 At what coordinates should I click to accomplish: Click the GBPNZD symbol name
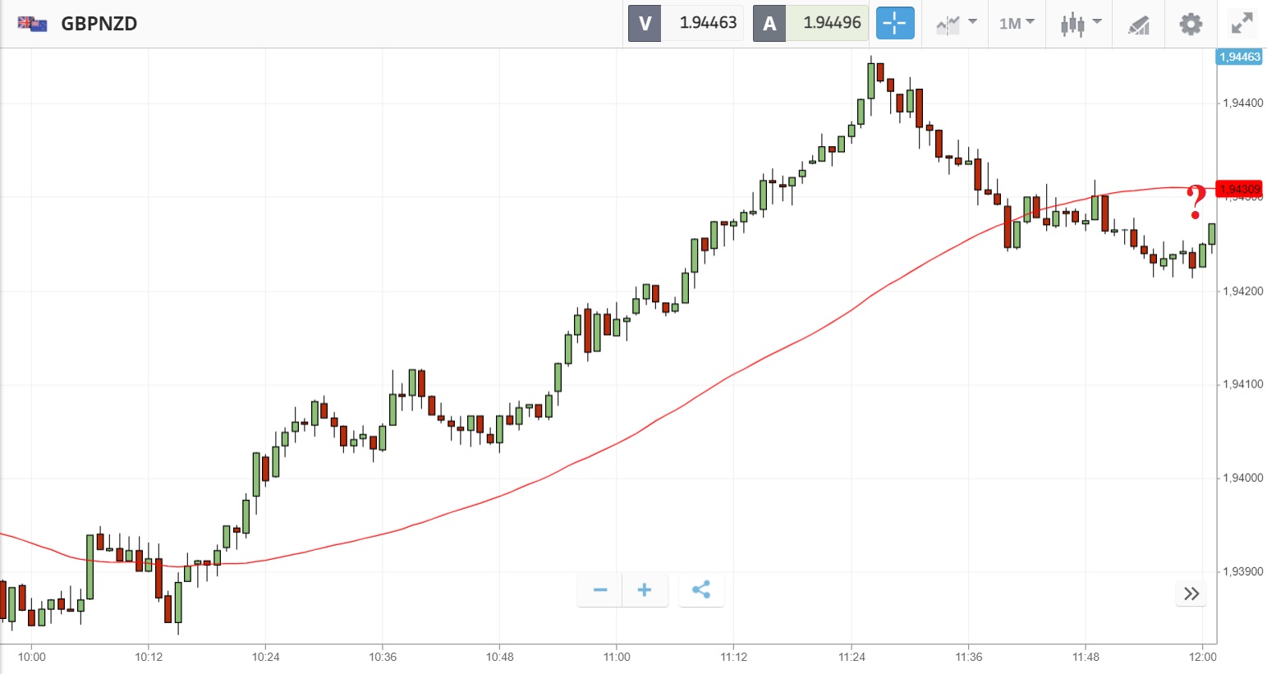coord(99,23)
